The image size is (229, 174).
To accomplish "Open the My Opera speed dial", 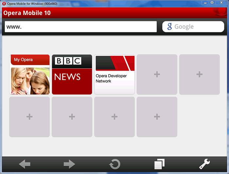I will pos(29,74).
